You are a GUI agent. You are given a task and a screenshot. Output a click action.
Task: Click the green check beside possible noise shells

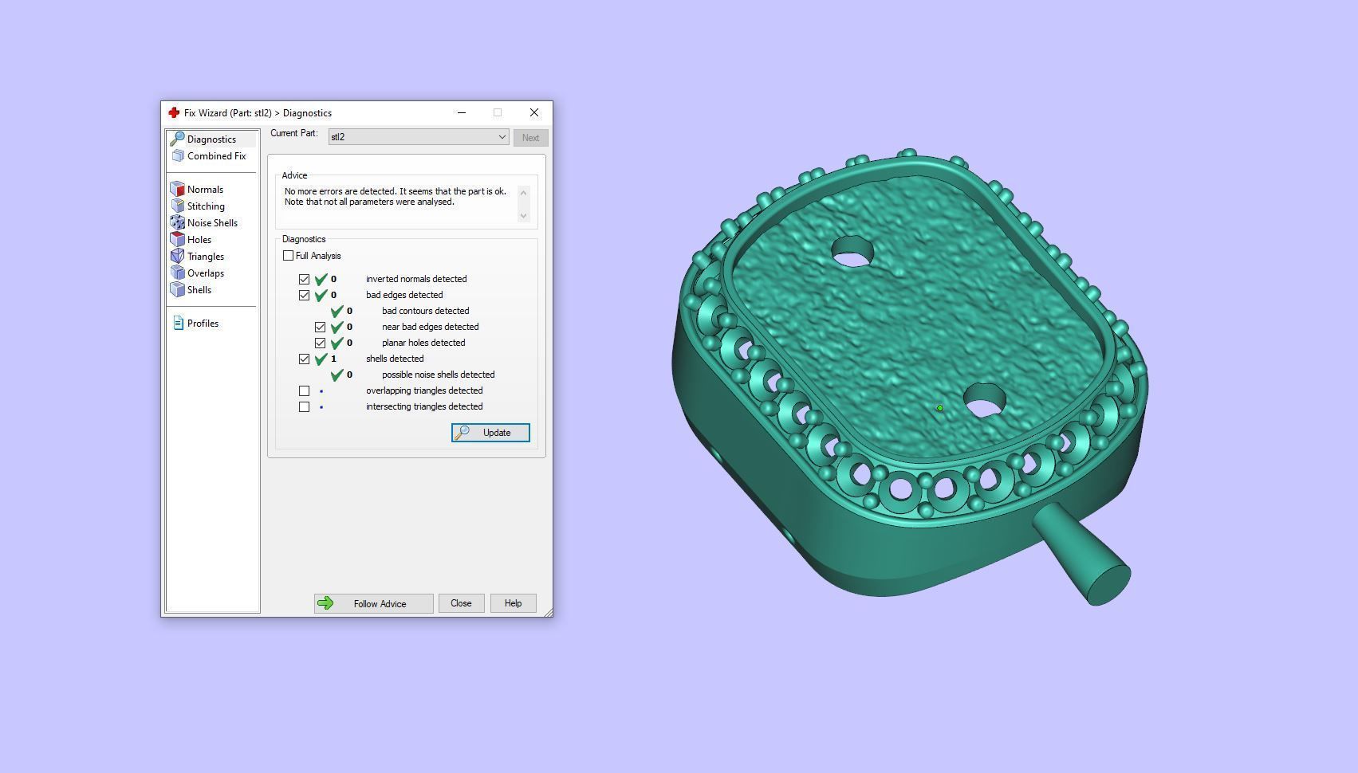(x=337, y=375)
